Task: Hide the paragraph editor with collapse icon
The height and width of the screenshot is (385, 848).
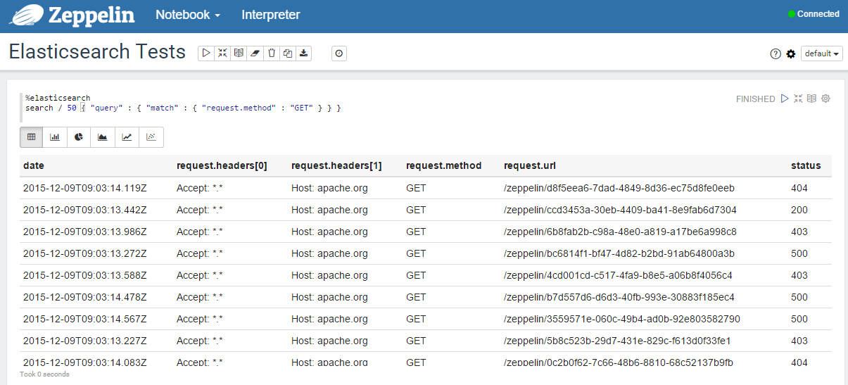Action: point(798,99)
